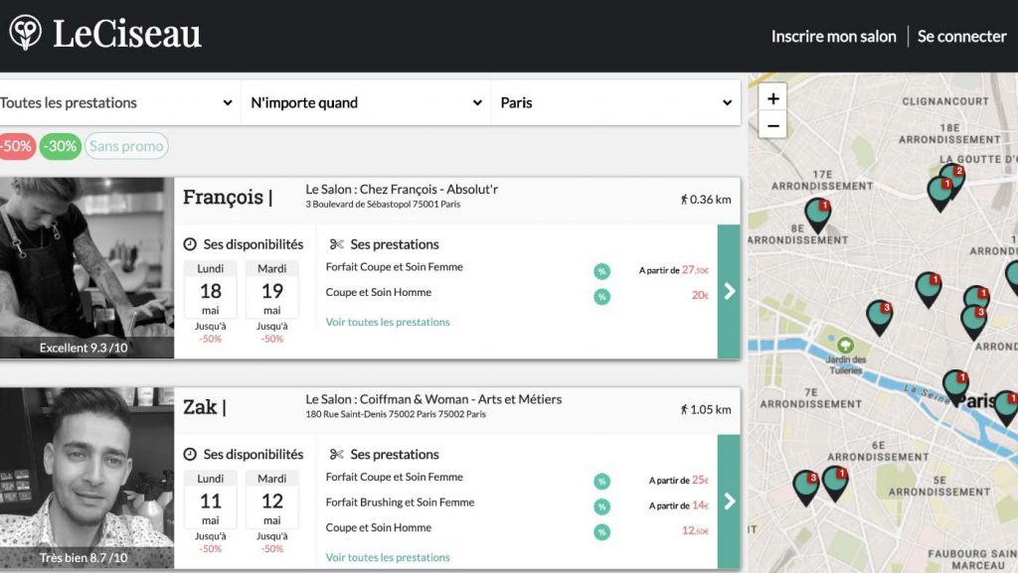Open Voir toutes les prestations for Zak
The image size is (1018, 573).
[388, 557]
